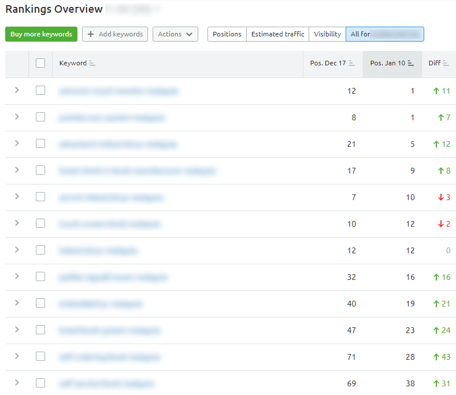Check the row with Dec 17 position 47
456x395 pixels.
coord(40,330)
